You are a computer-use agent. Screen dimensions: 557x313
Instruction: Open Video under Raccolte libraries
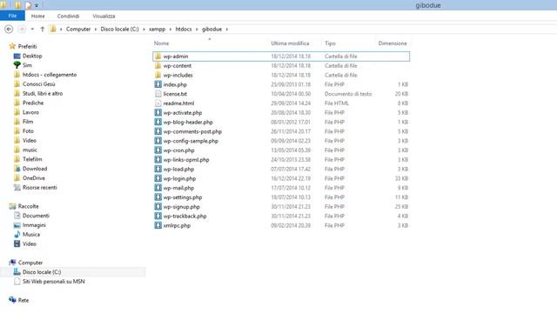30,243
